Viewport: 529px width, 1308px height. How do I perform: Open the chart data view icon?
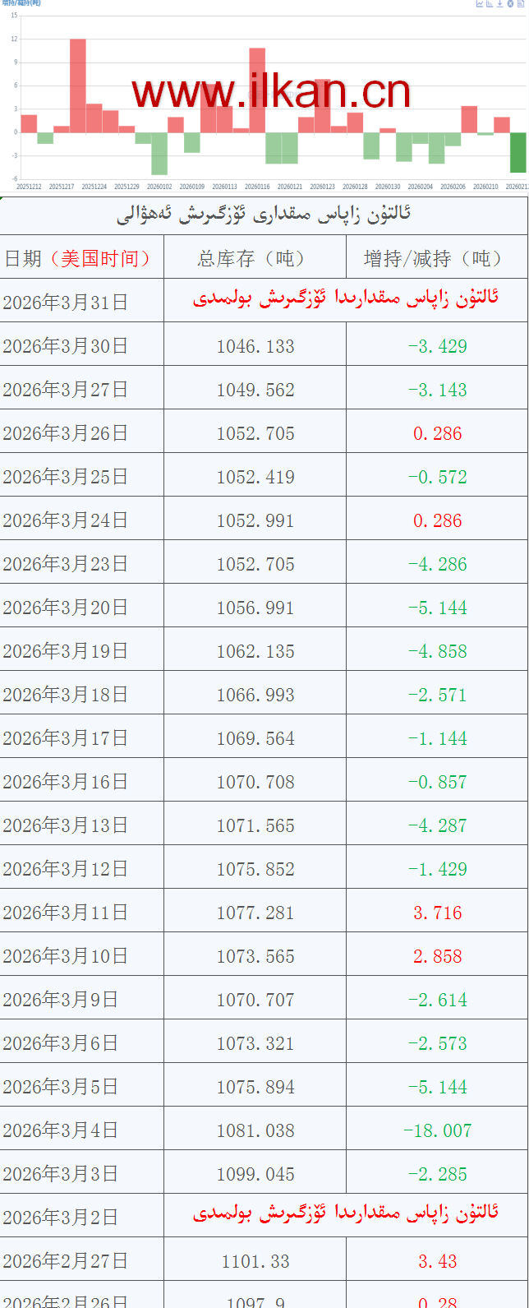520,3
